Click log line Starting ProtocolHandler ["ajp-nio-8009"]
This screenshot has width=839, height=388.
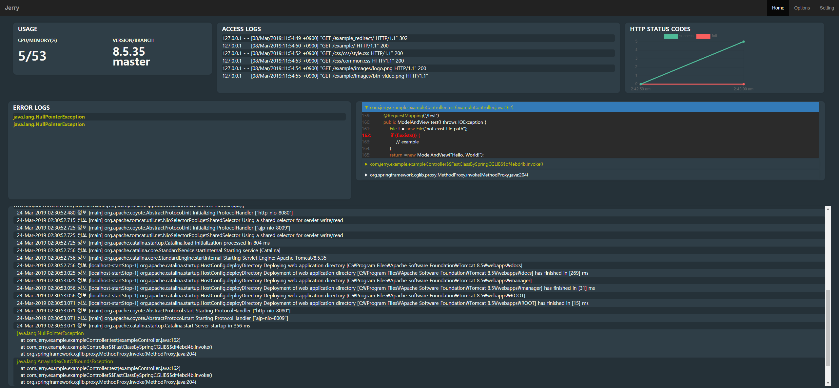pos(419,318)
